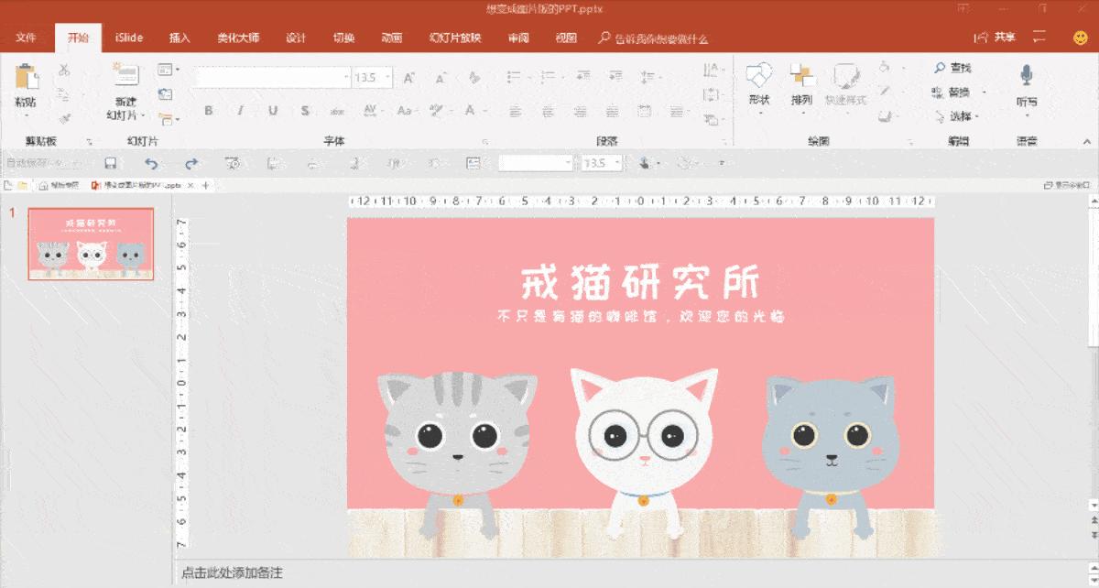
Task: Expand the New Slide dropdown
Action: point(125,115)
